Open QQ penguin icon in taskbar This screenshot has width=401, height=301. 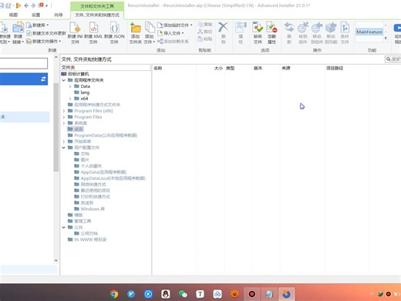166,294
